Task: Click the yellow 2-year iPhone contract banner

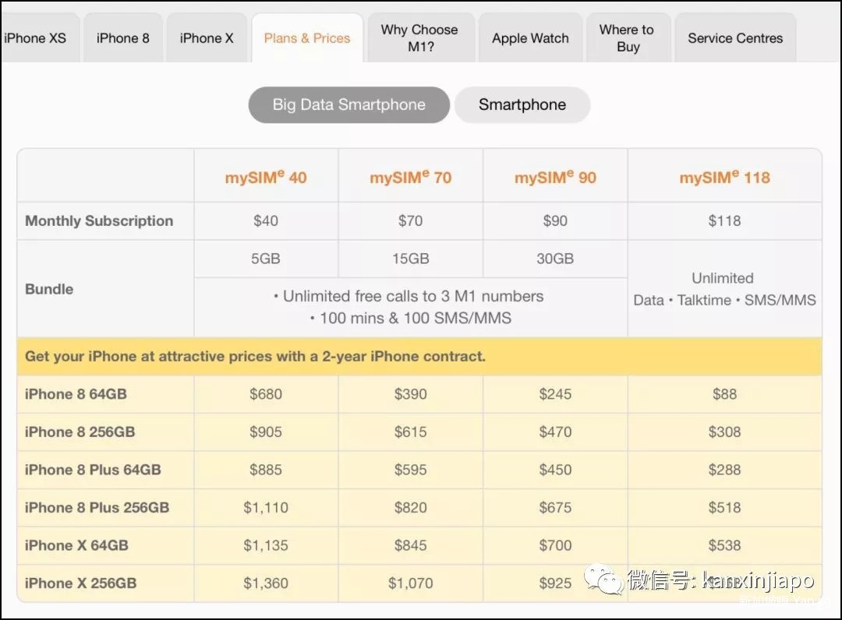Action: click(419, 357)
